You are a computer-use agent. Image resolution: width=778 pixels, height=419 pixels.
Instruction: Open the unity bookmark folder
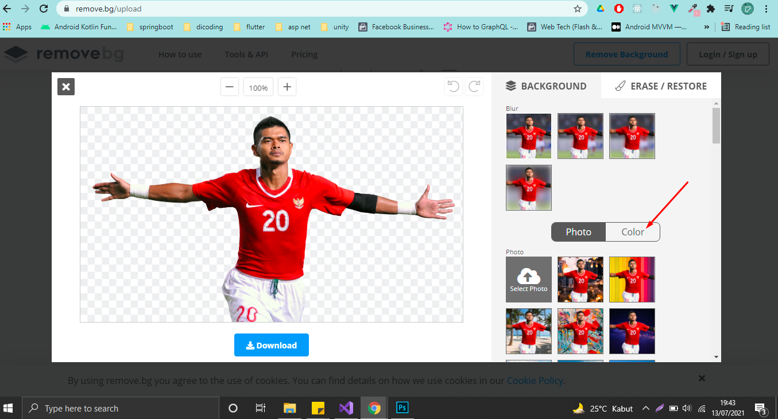335,27
